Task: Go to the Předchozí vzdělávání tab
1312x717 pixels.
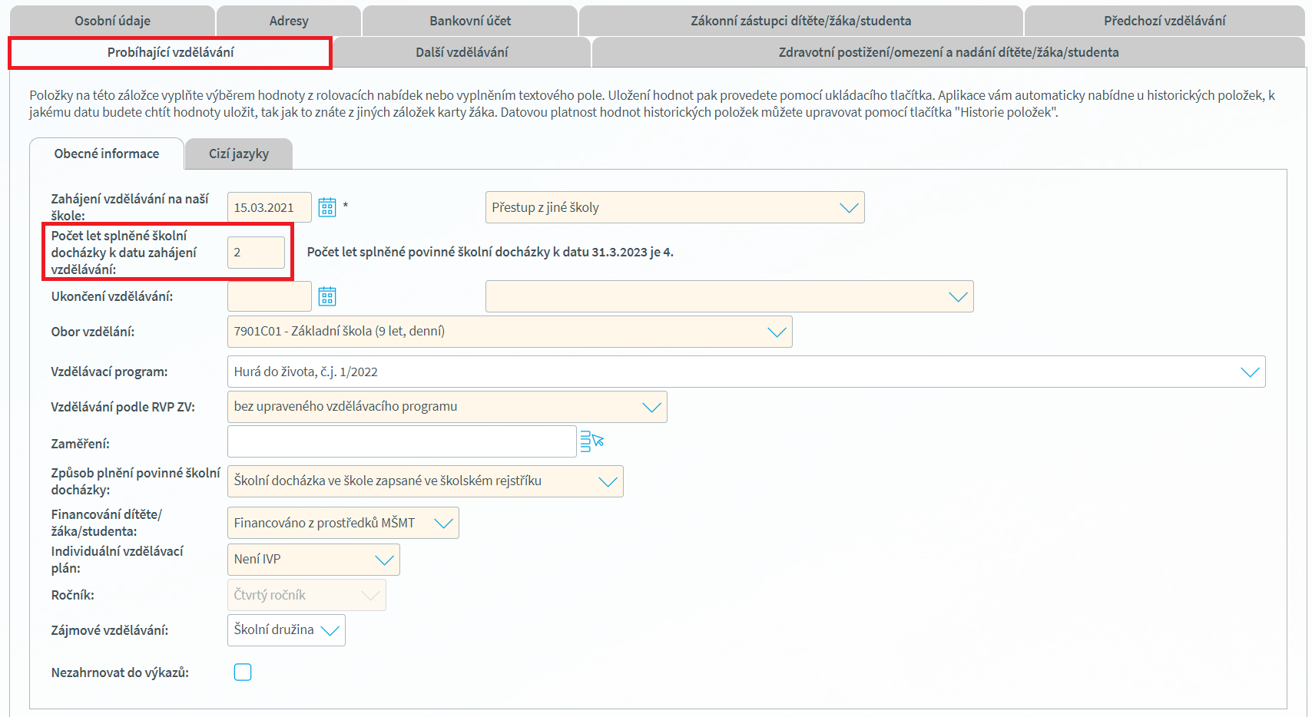Action: 1165,21
